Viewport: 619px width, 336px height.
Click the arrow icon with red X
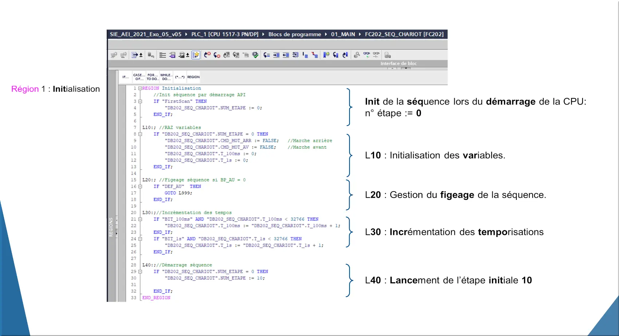tap(207, 55)
